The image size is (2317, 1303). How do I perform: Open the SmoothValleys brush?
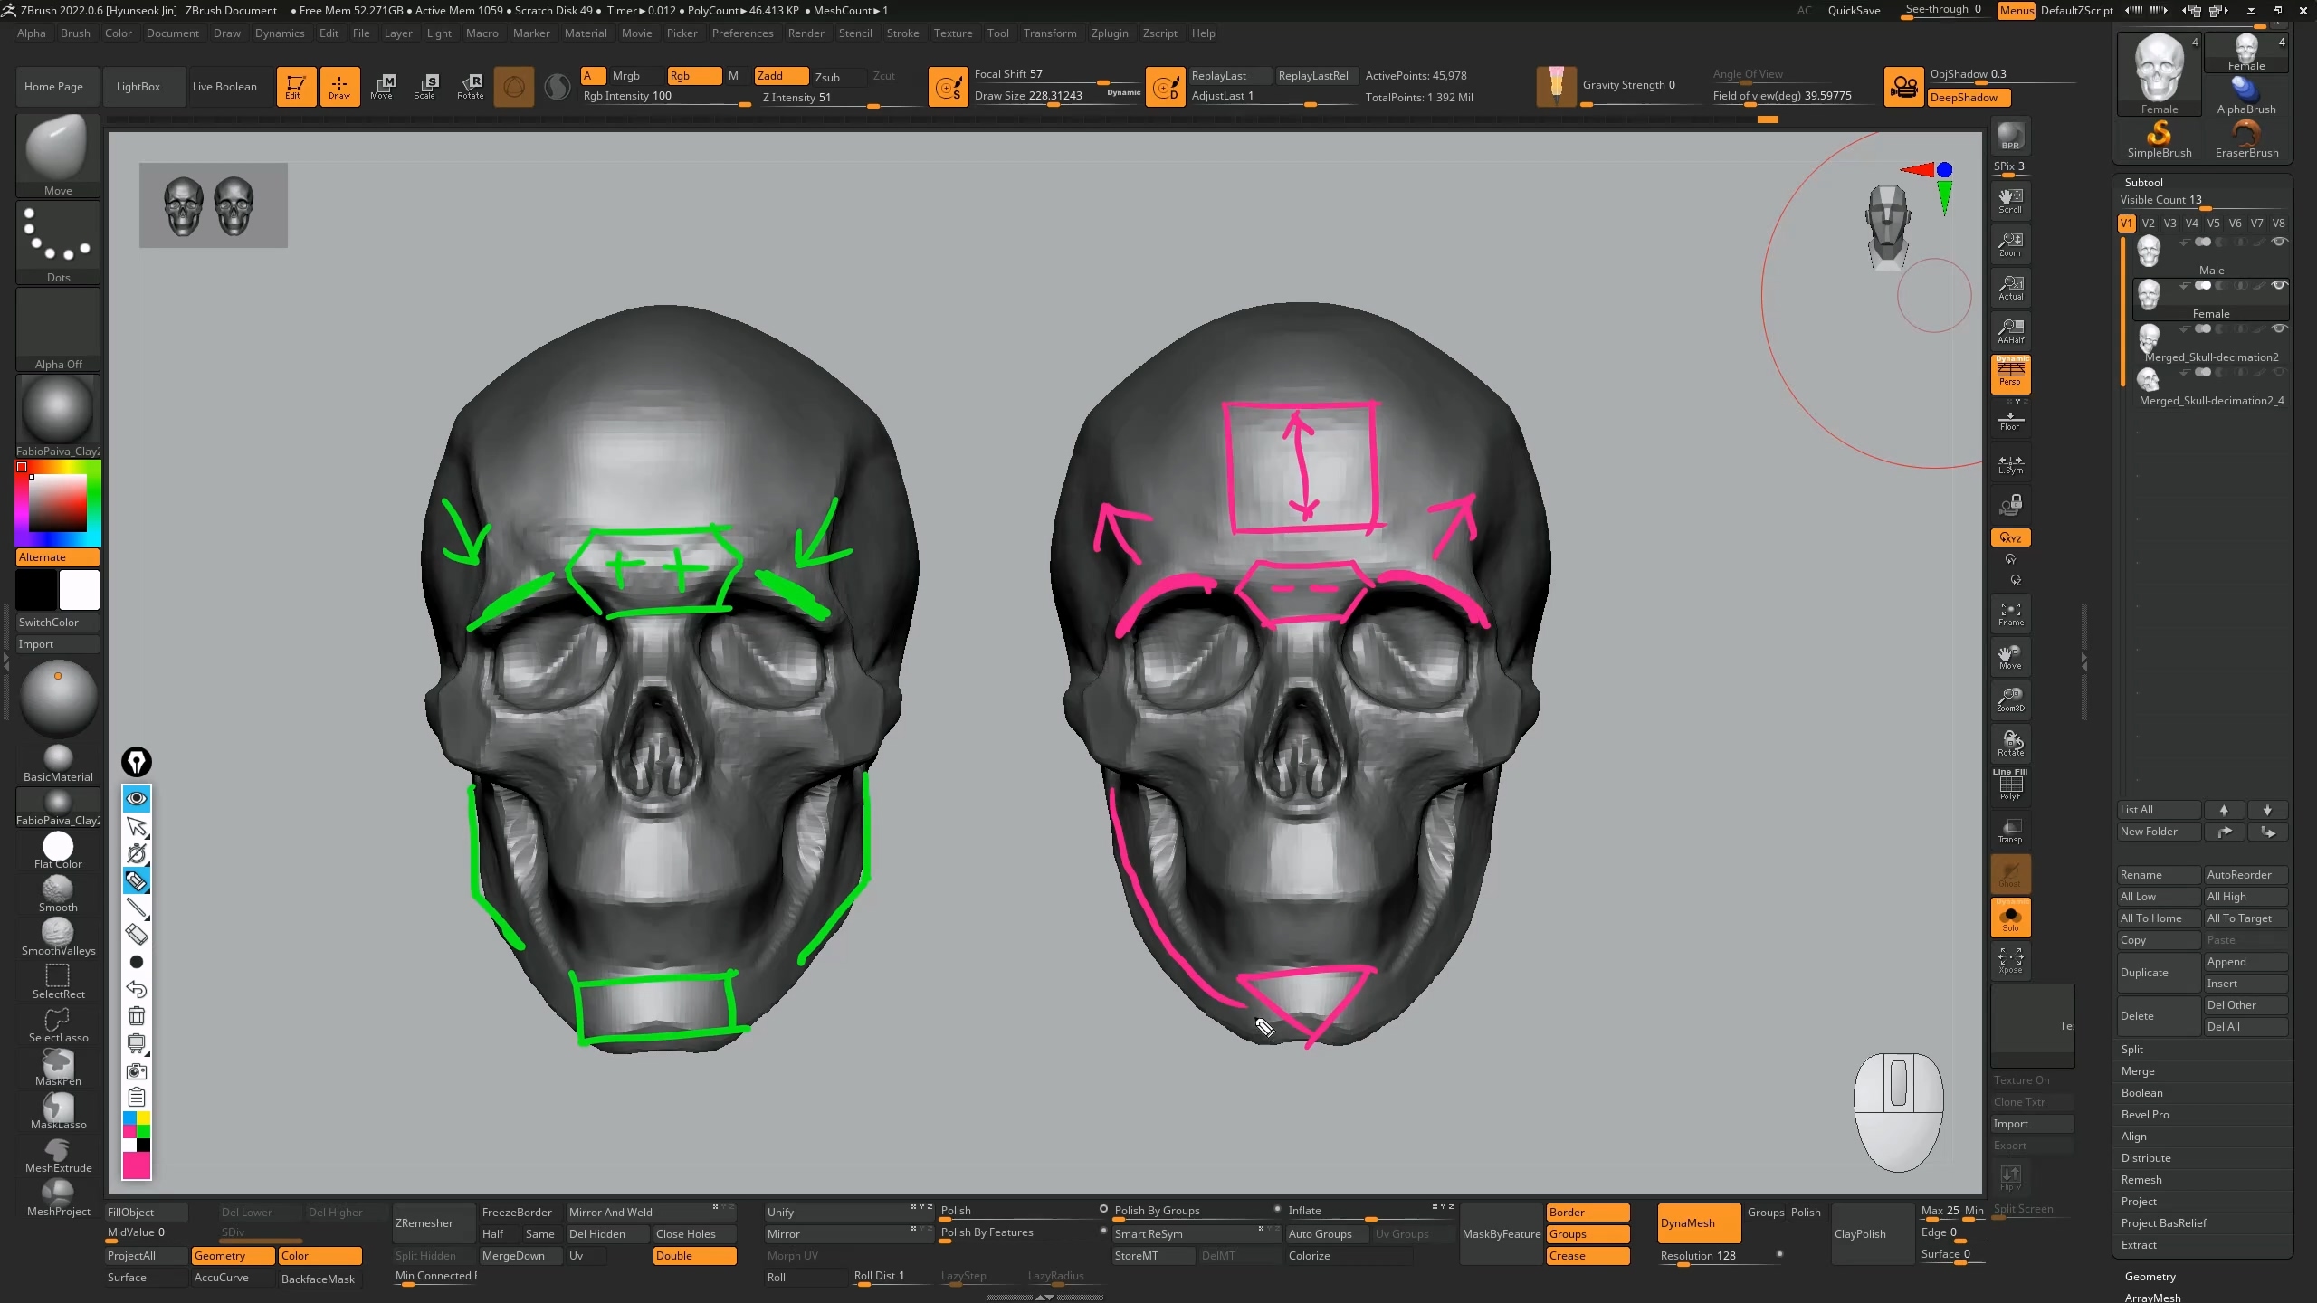click(58, 936)
